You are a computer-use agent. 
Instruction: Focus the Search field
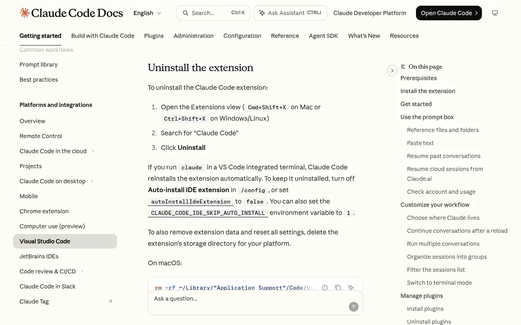[x=213, y=13]
